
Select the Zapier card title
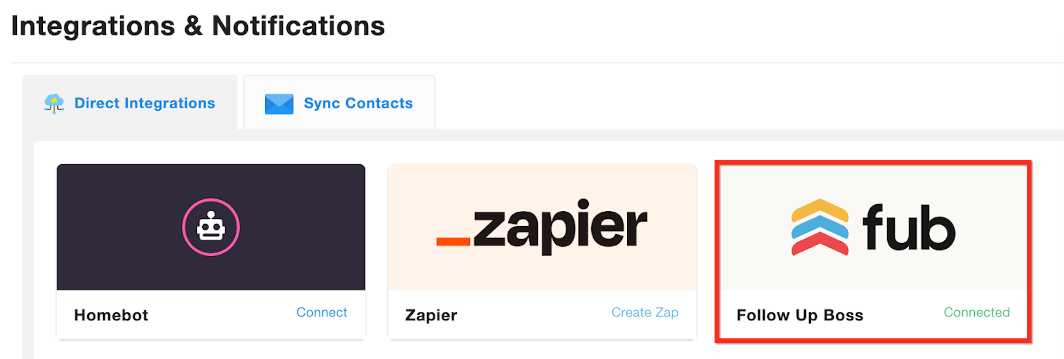coord(431,315)
